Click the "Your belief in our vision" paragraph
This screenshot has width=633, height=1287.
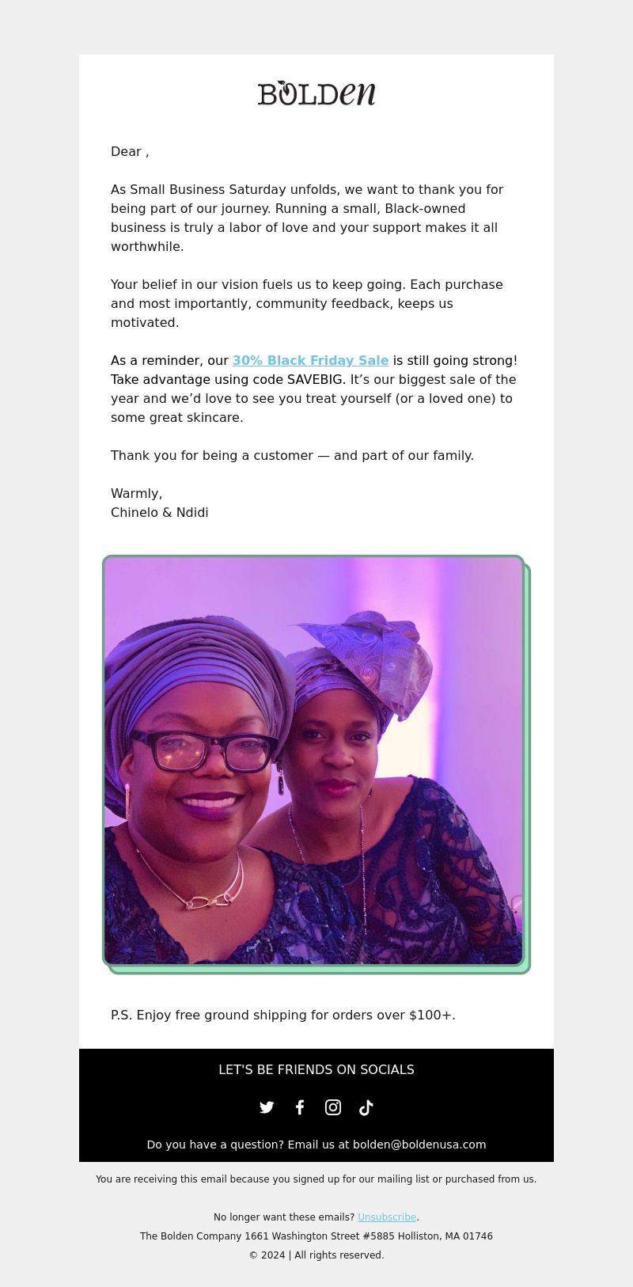[x=307, y=303]
